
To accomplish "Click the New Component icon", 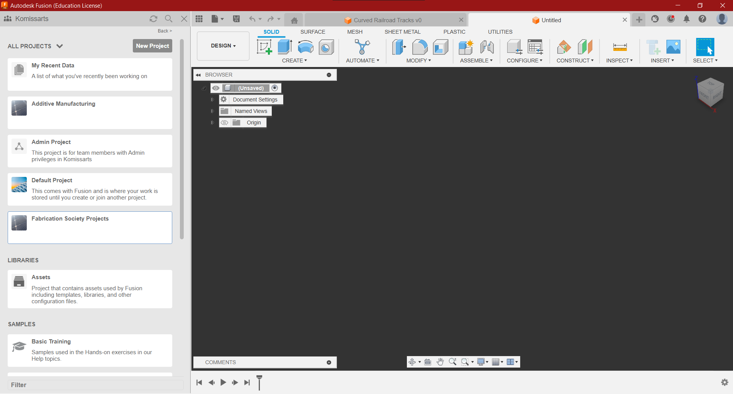I will [x=466, y=47].
